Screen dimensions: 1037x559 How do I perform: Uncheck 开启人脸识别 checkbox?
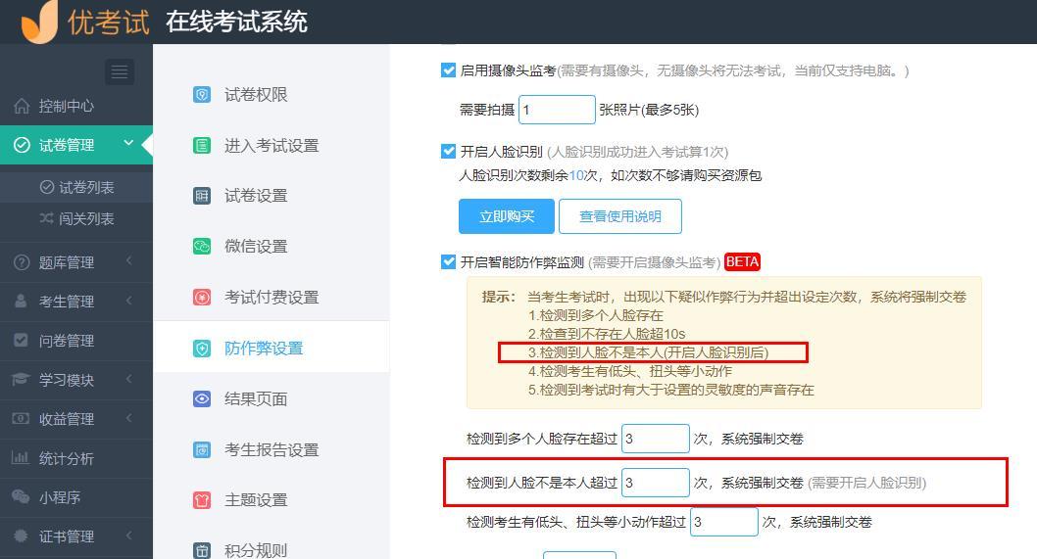(448, 152)
